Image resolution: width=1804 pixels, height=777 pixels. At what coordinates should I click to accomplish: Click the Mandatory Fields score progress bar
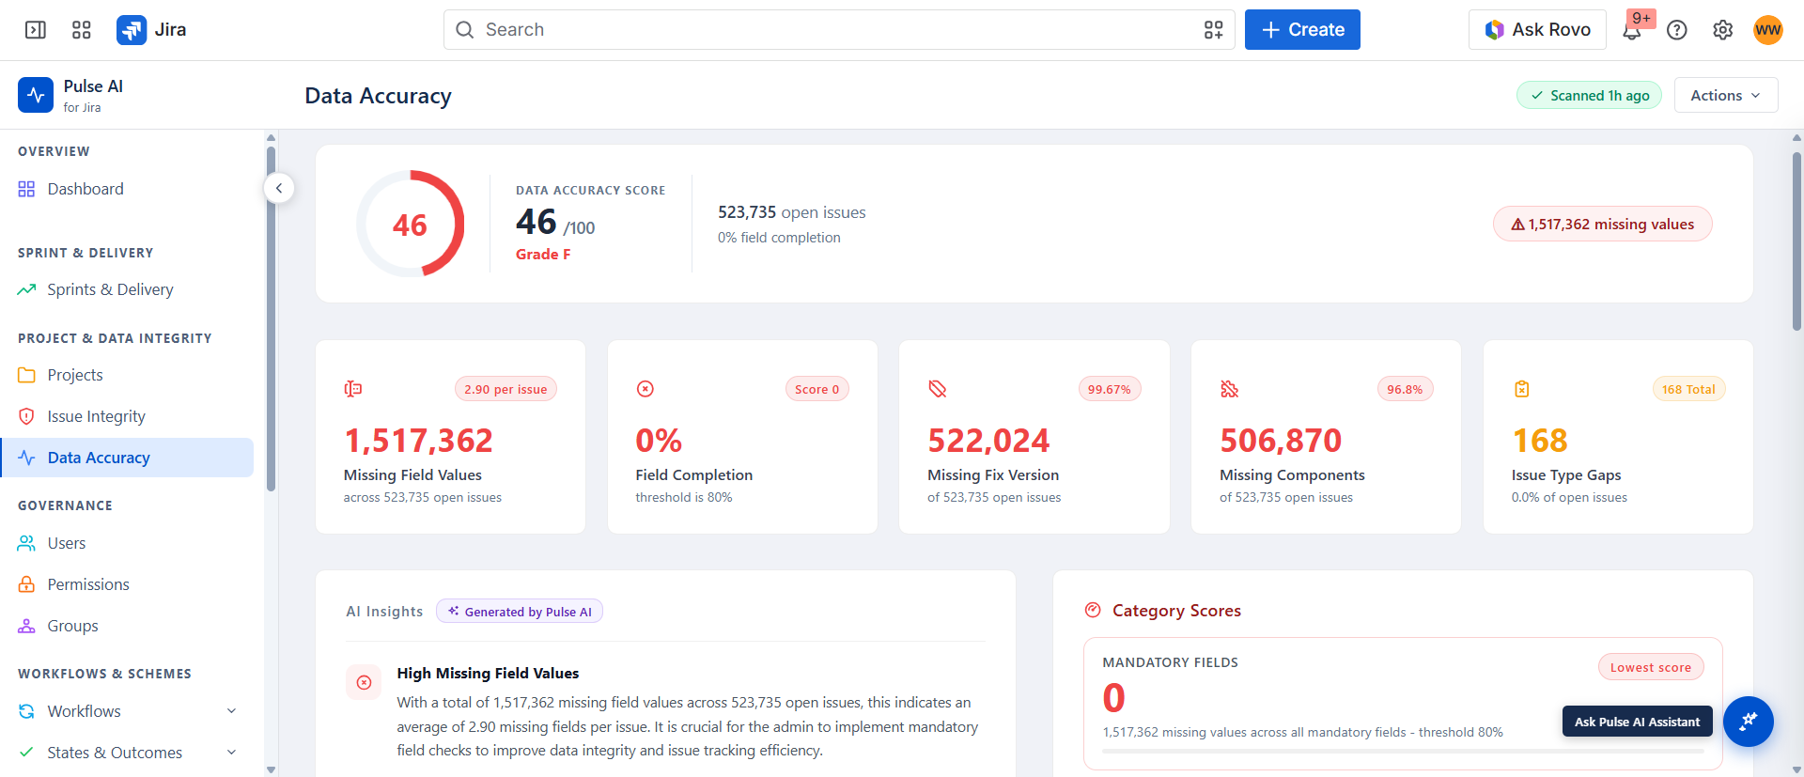1403,752
